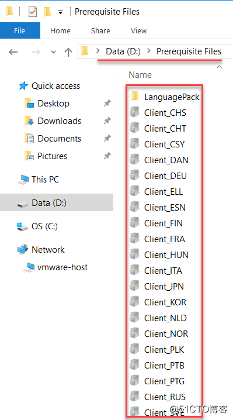Click the Client_PTB file name
Screen dimensions: 233x420
164,366
